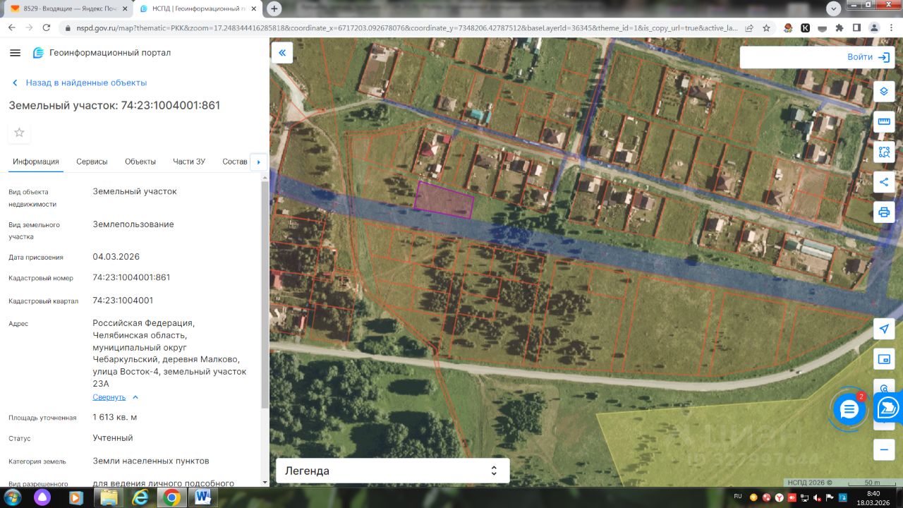903x508 pixels.
Task: Open Chrome tab search dropdown
Action: (x=834, y=8)
